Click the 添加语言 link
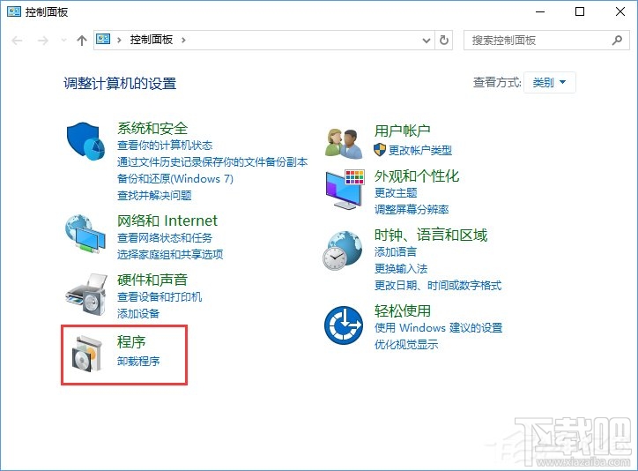This screenshot has height=471, width=638. 396,252
